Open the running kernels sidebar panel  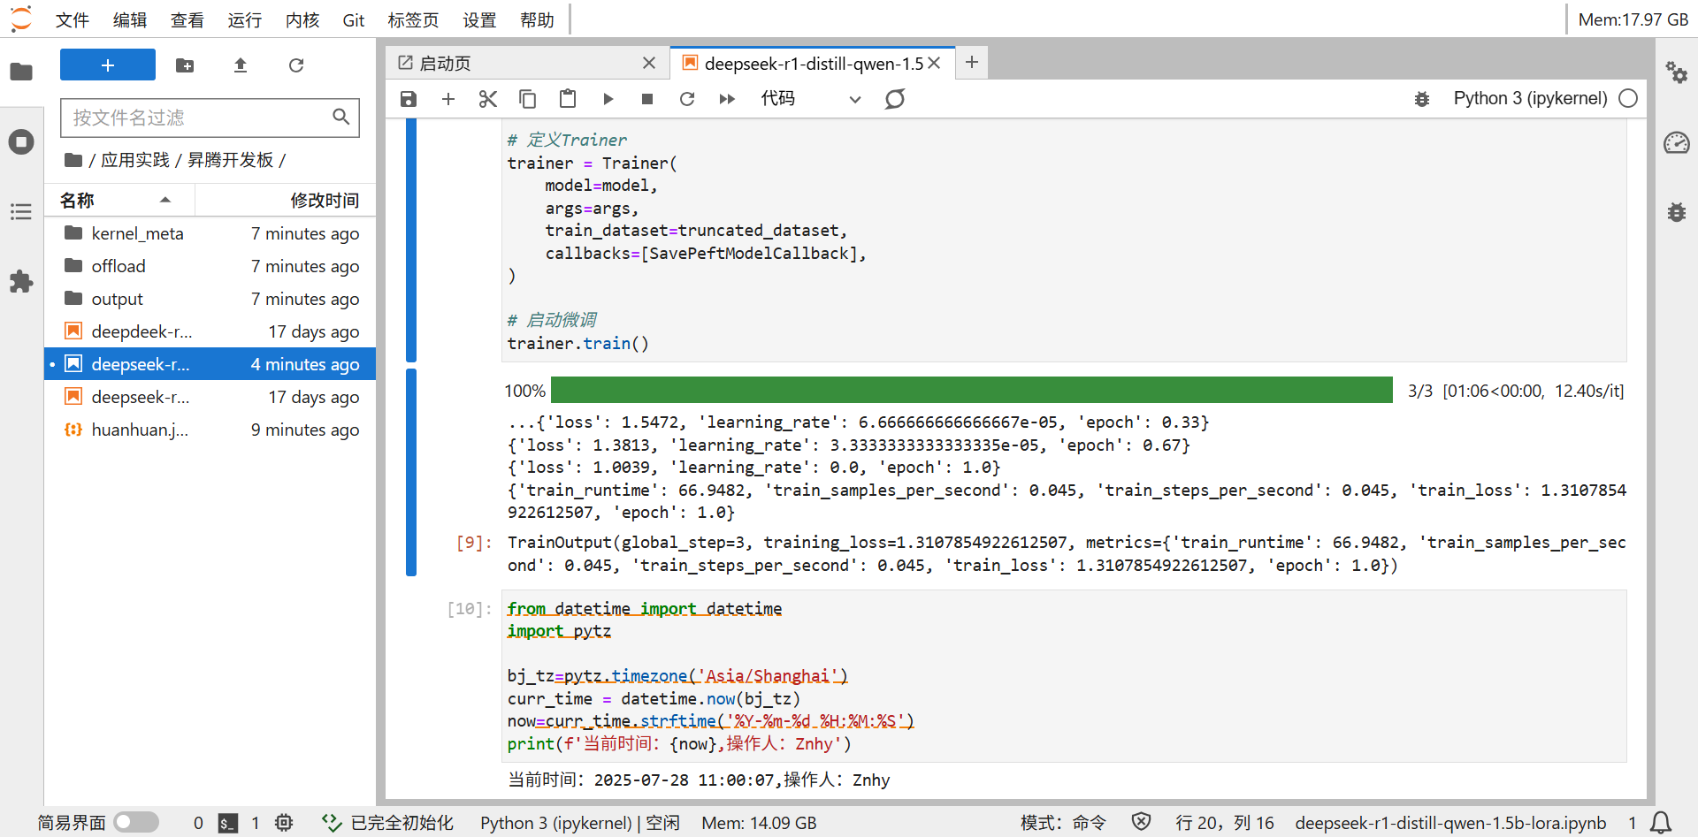click(21, 142)
